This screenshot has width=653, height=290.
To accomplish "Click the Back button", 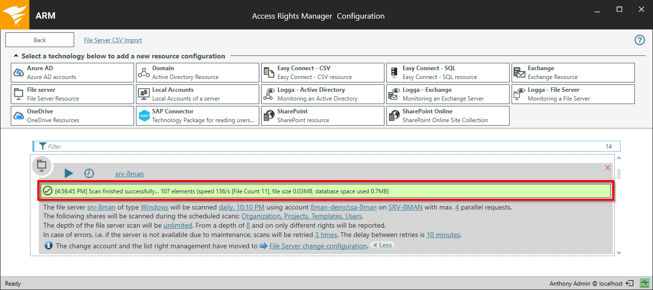I will pyautogui.click(x=40, y=40).
